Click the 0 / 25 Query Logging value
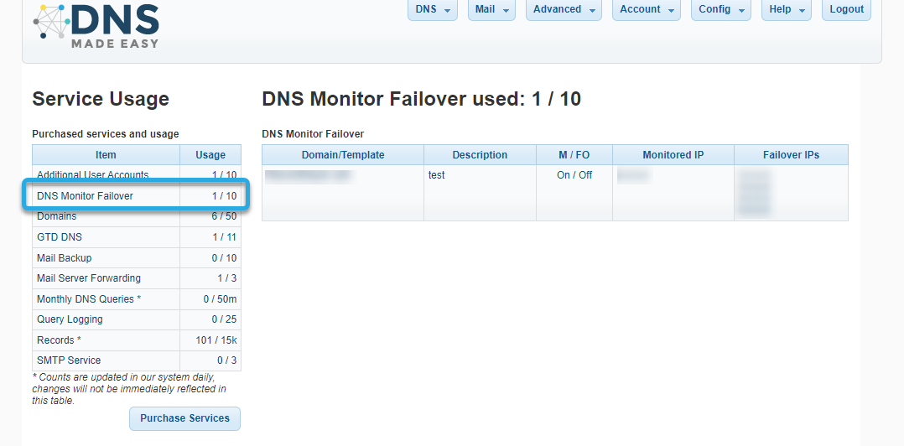This screenshot has height=446, width=904. [x=224, y=319]
